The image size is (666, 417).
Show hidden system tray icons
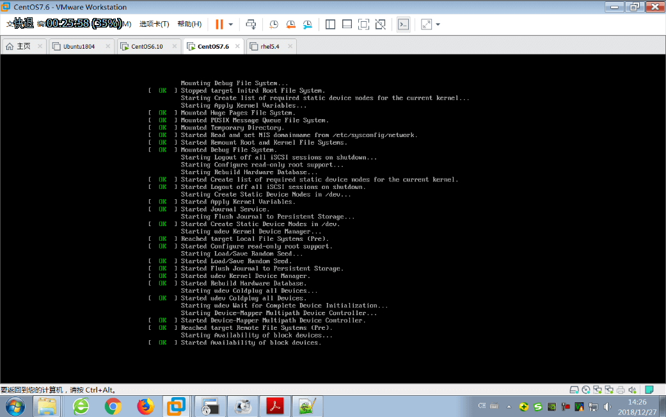[x=509, y=407]
